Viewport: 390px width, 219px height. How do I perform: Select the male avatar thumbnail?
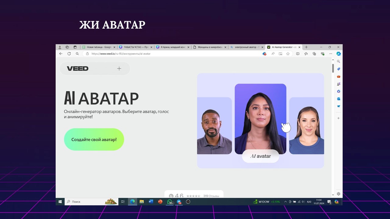tap(214, 126)
